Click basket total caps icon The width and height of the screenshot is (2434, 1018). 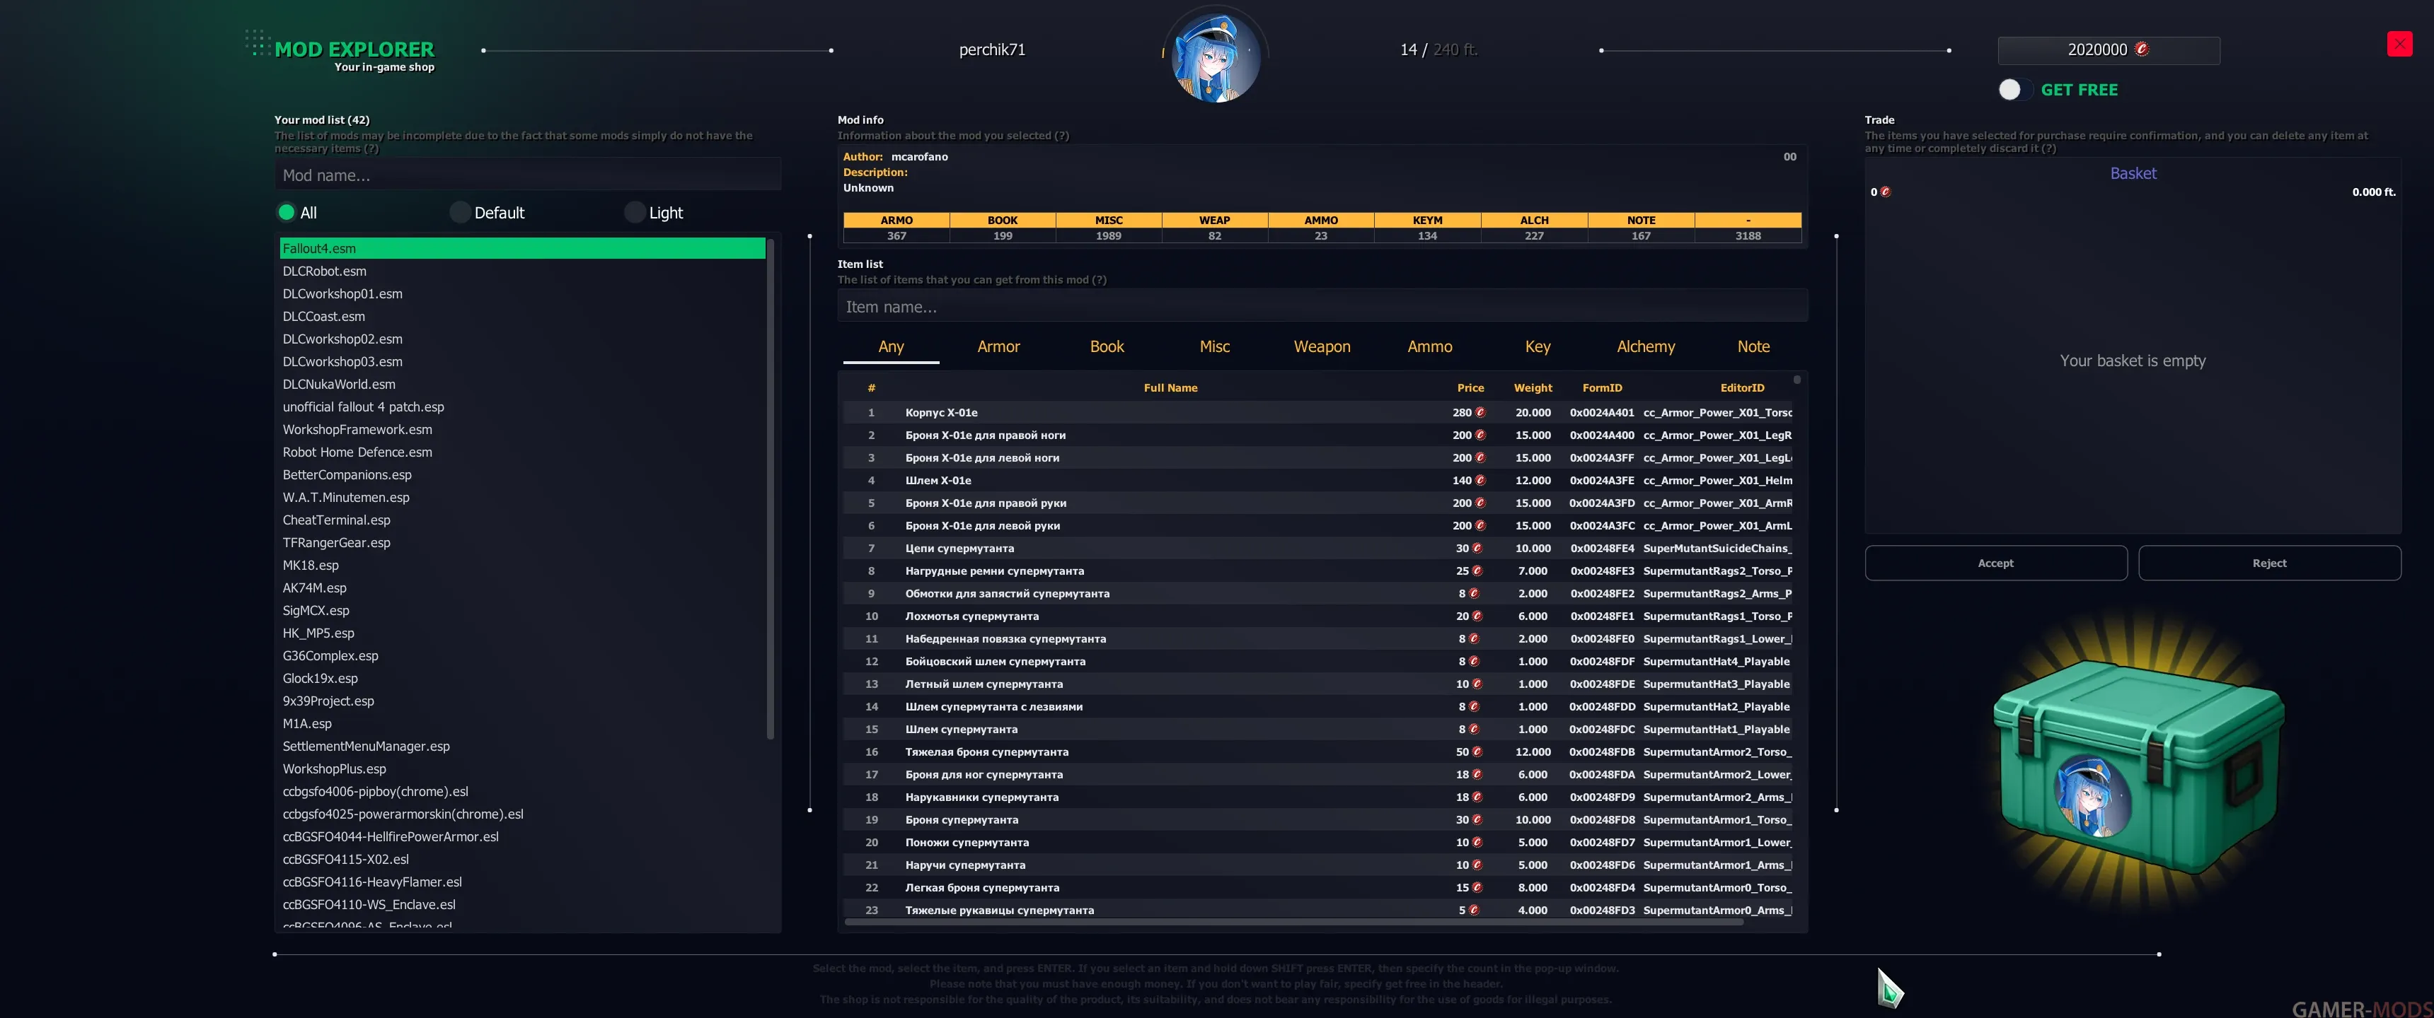[x=1885, y=192]
